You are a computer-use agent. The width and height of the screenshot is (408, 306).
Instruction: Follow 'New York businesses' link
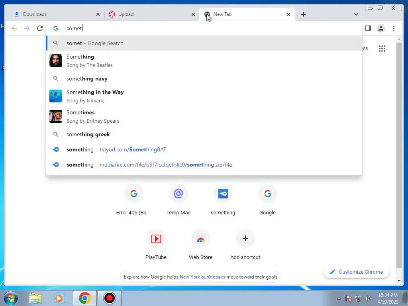click(x=202, y=277)
